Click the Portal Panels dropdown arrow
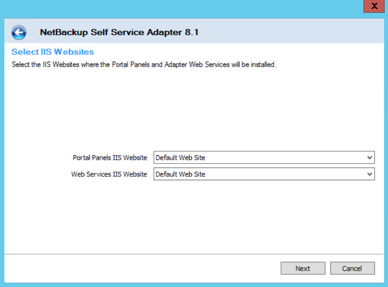This screenshot has height=287, width=388. coord(370,158)
